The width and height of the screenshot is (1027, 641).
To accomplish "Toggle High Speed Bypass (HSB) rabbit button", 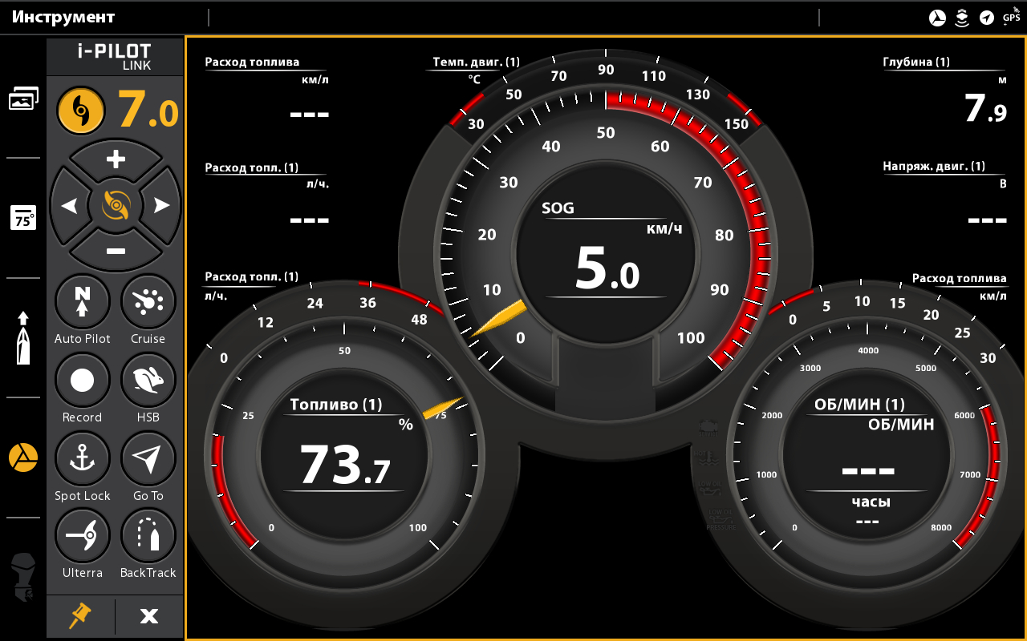I will tap(148, 381).
